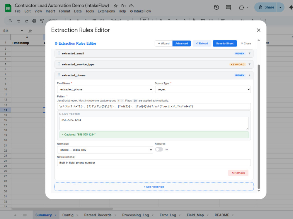
Task: Click into the Pattern regex field
Action: tap(154, 107)
